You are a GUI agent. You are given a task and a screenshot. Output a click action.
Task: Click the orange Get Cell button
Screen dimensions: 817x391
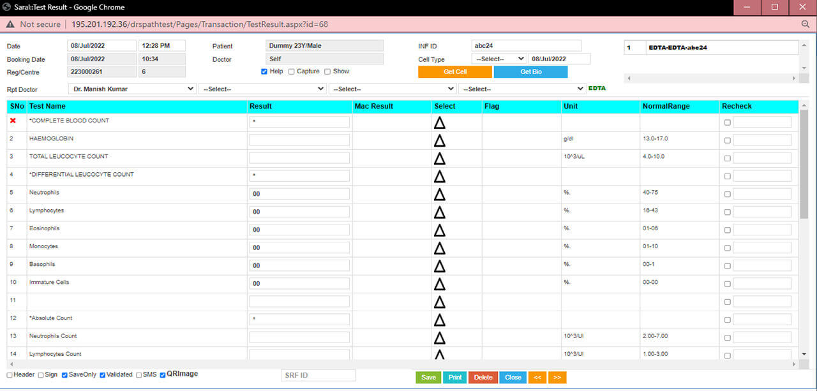tap(455, 72)
